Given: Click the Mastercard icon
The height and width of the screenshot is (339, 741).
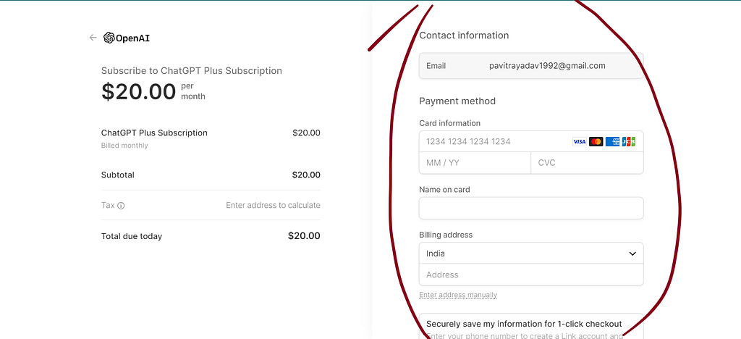Looking at the screenshot, I should coord(596,141).
